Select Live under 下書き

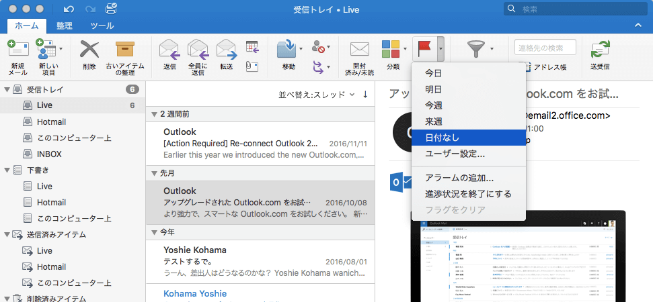point(73,186)
